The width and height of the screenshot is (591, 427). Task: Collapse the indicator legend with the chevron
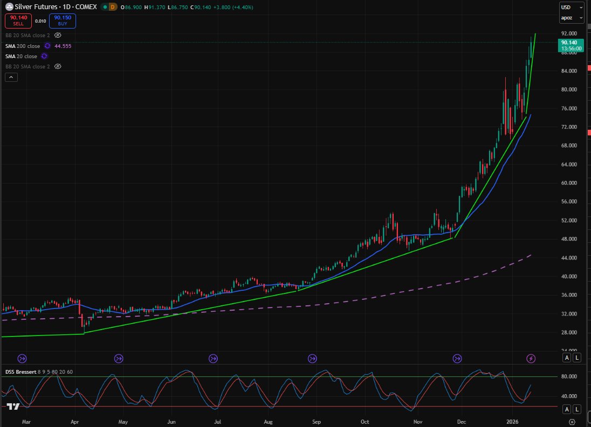[11, 76]
